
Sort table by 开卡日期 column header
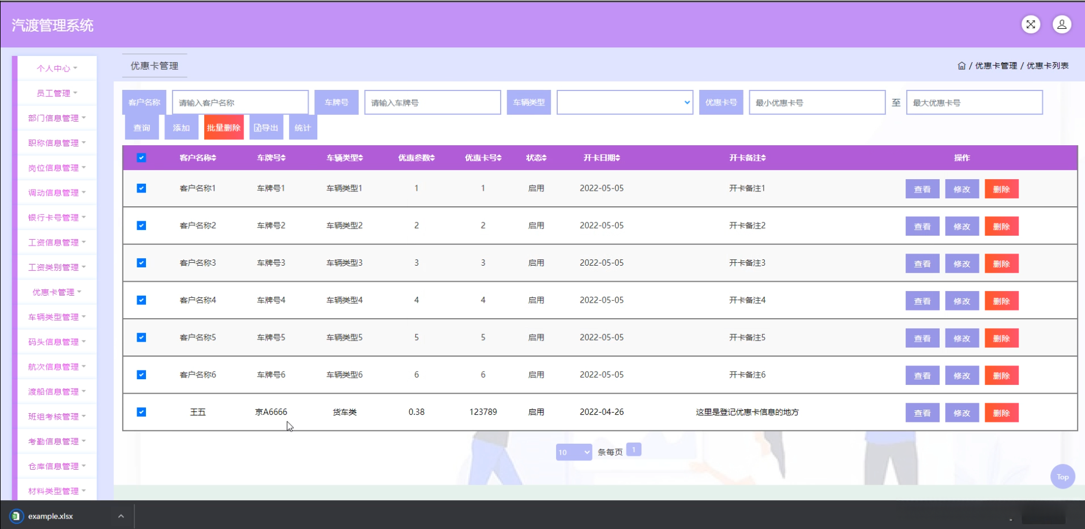click(x=602, y=158)
